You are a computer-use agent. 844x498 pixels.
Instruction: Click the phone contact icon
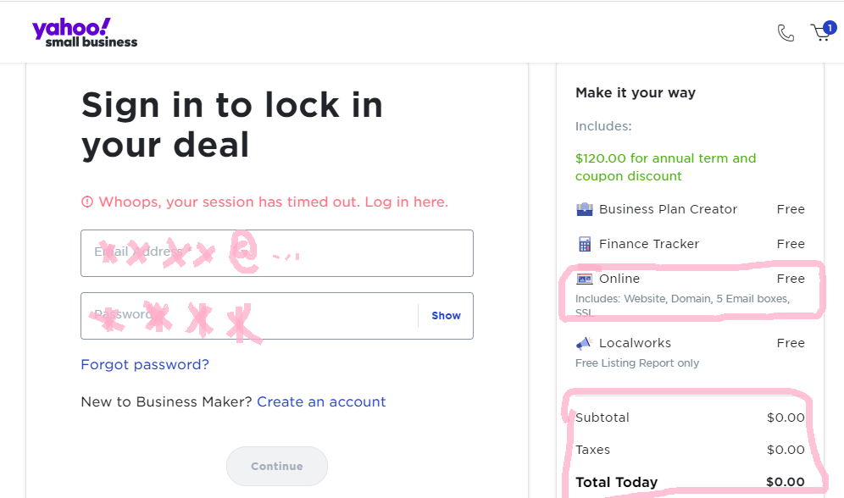786,33
